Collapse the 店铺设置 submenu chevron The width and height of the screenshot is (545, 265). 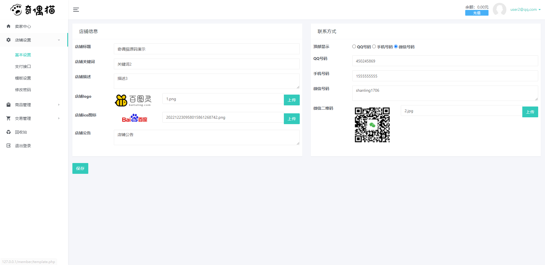tap(59, 40)
